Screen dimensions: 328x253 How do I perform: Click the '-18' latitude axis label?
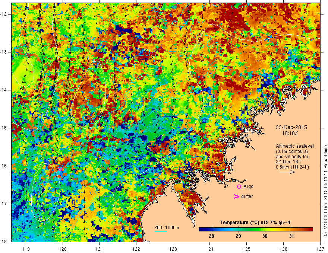[x=4, y=242]
